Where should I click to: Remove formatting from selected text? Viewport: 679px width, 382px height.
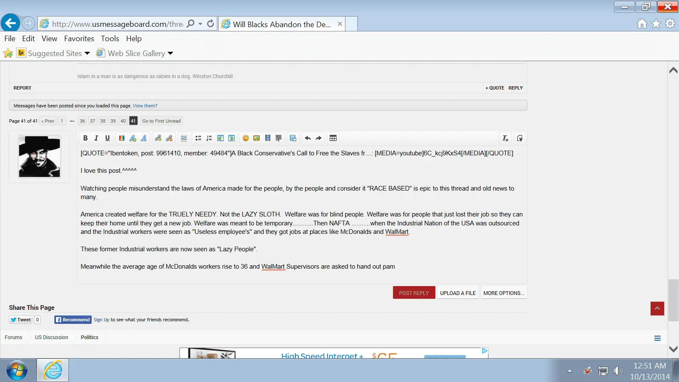coord(505,138)
